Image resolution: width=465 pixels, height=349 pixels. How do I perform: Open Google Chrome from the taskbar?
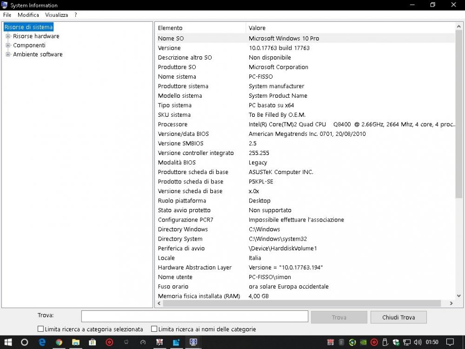[x=59, y=342]
